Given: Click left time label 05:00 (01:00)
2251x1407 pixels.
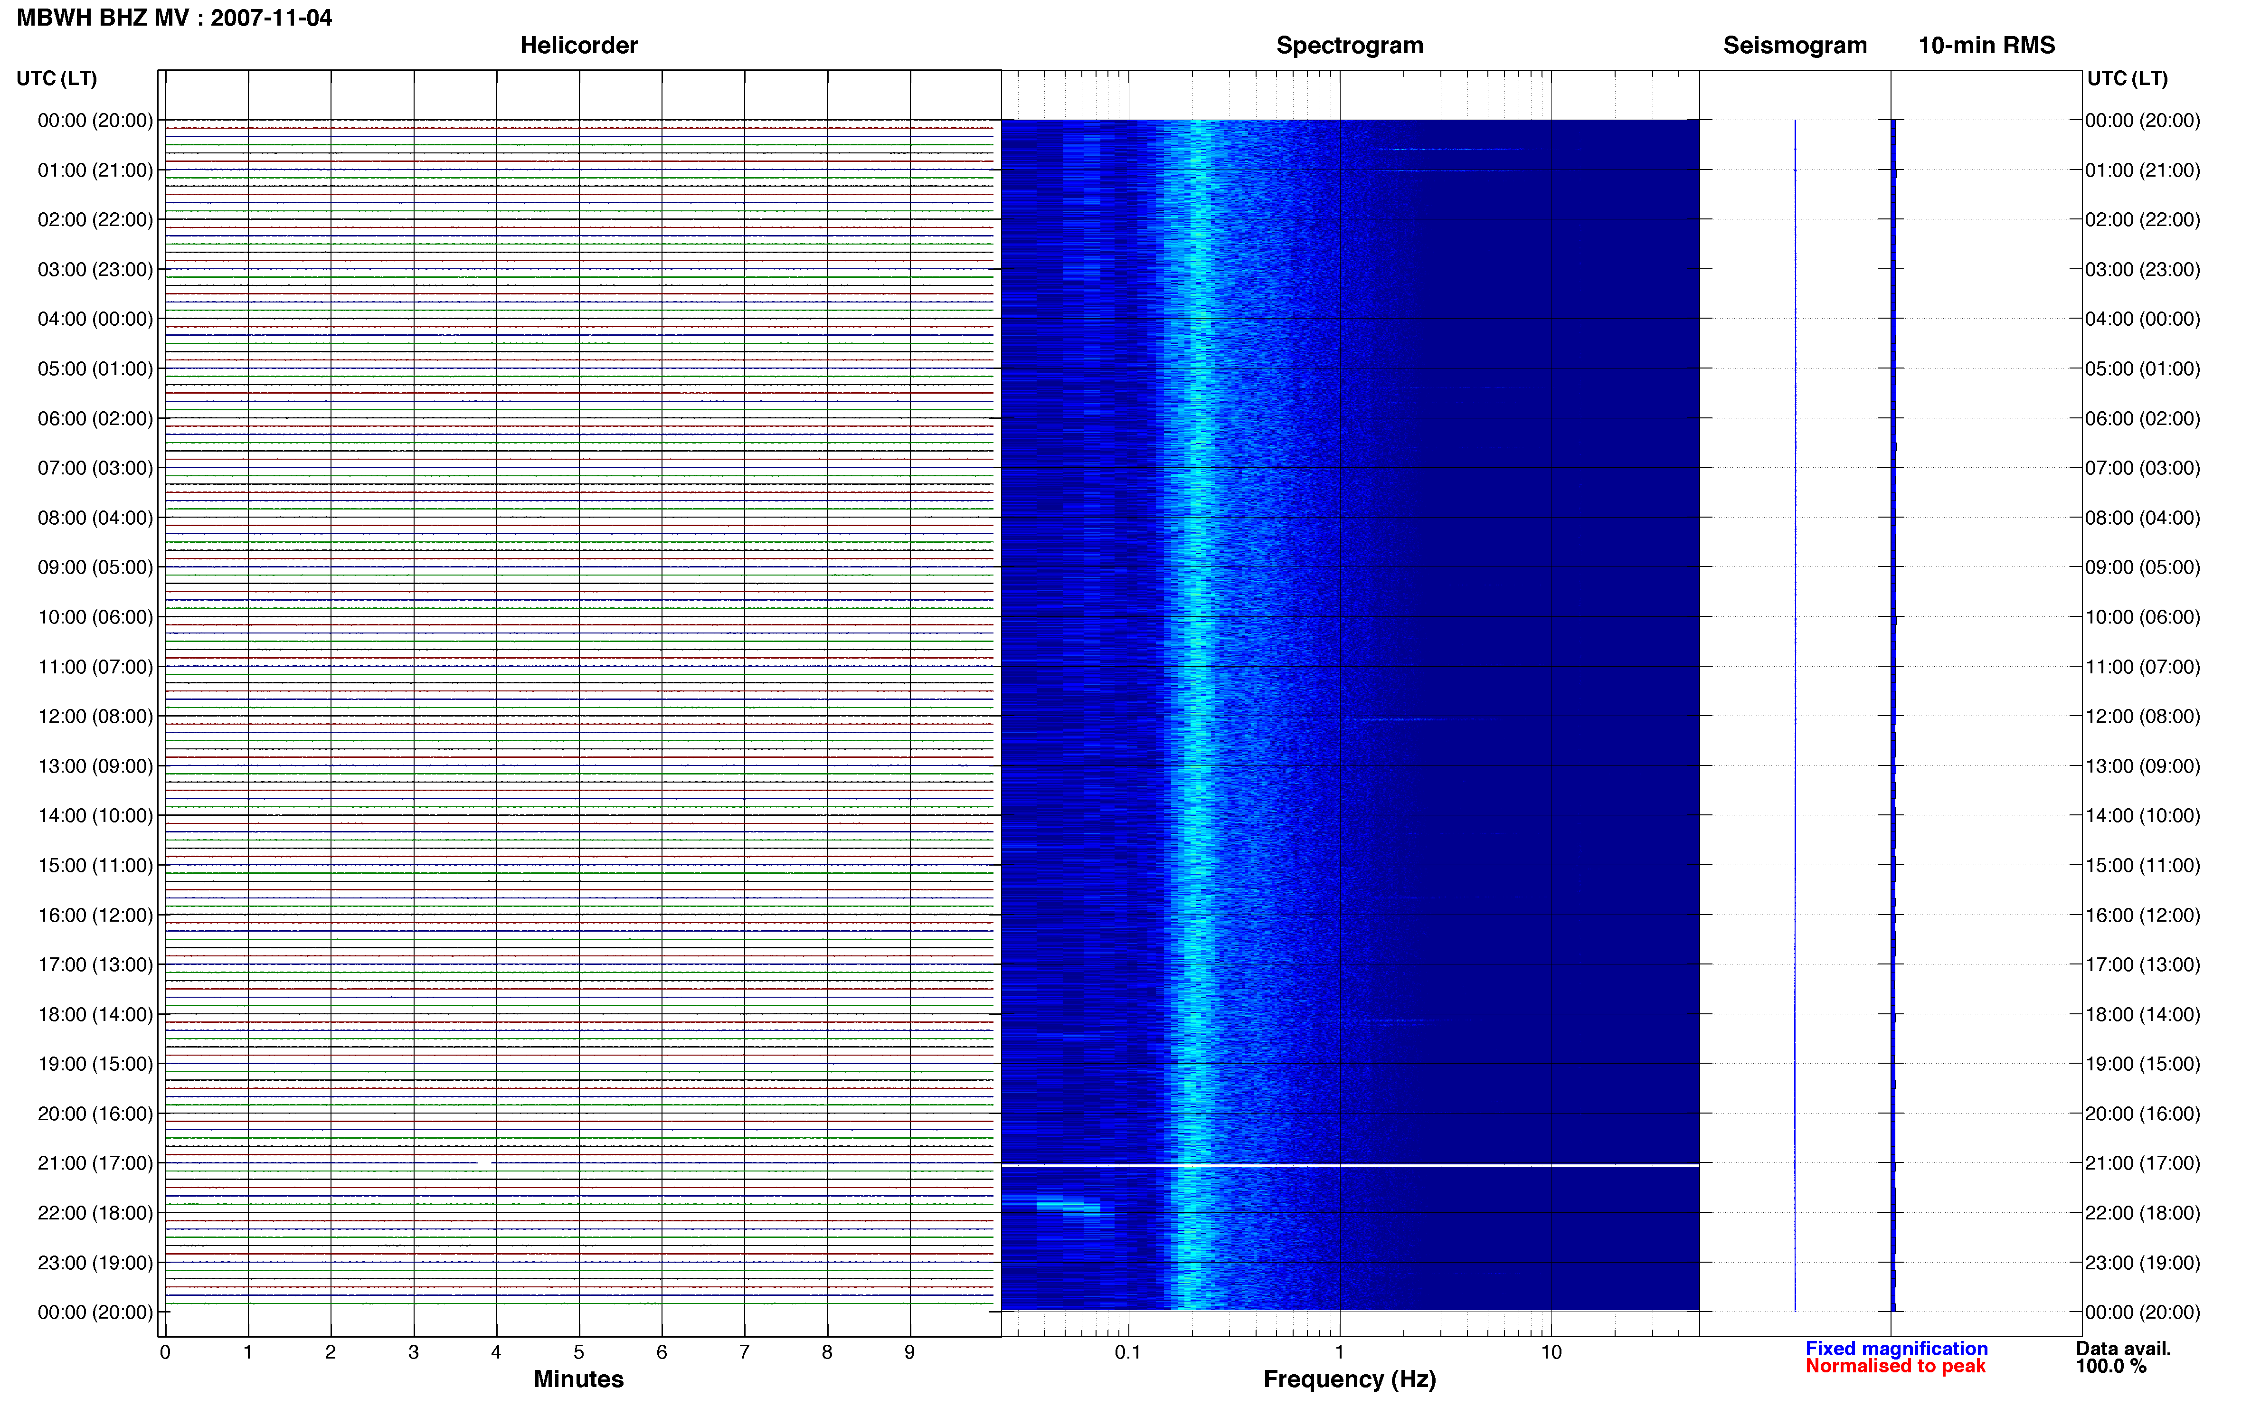Looking at the screenshot, I should click(95, 368).
